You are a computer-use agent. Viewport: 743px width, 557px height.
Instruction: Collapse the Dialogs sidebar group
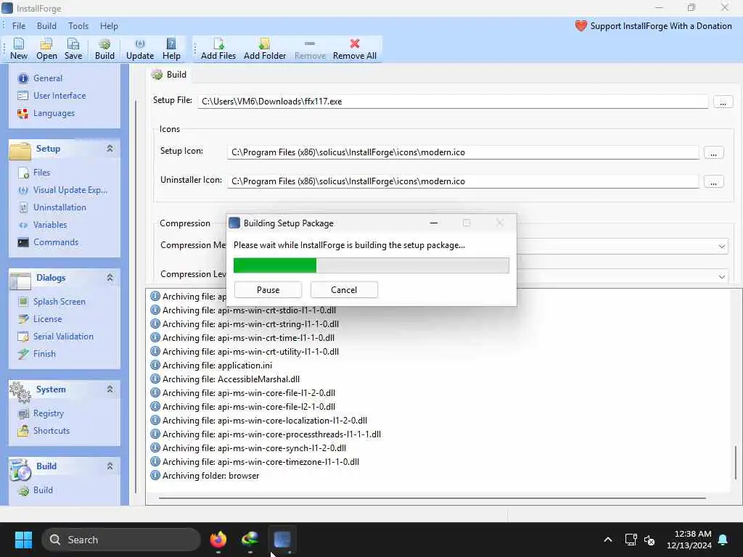click(110, 278)
